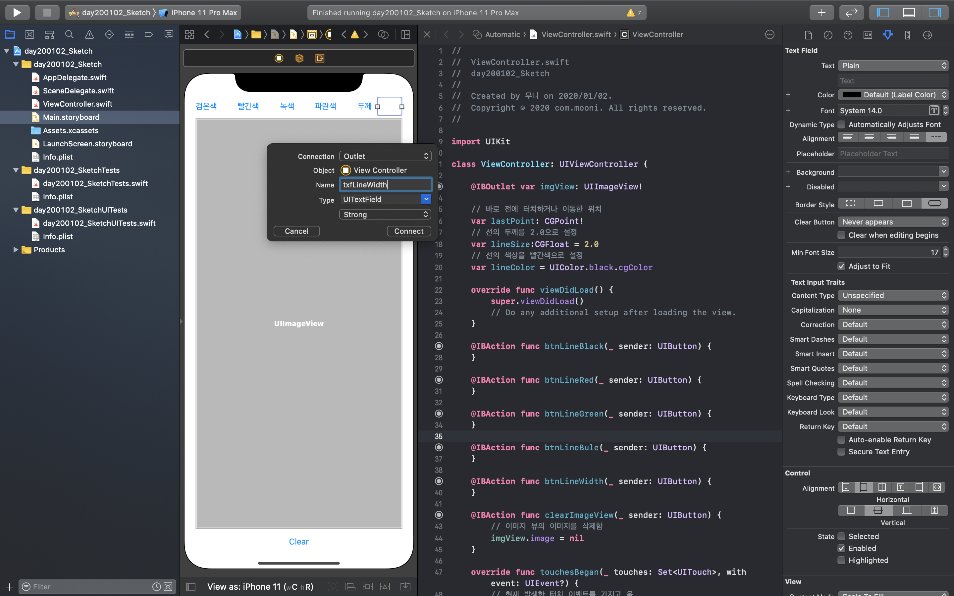Image resolution: width=954 pixels, height=596 pixels.
Task: Enable Clear when editing begins checkbox
Action: [841, 235]
